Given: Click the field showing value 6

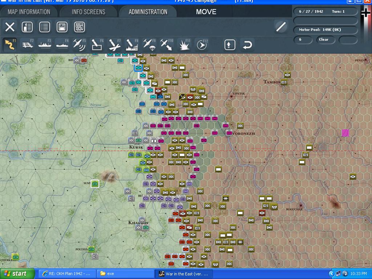Looking at the screenshot, I should 303,40.
